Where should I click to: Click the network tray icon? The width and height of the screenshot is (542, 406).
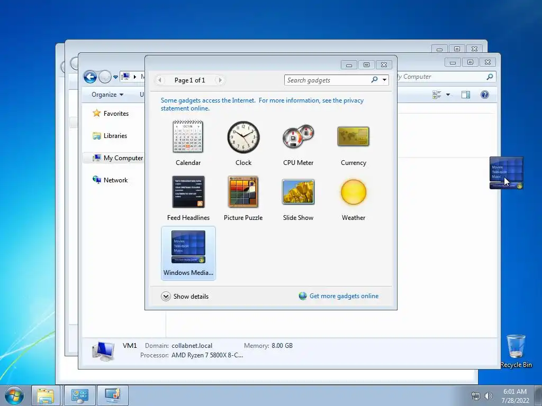[x=476, y=396]
